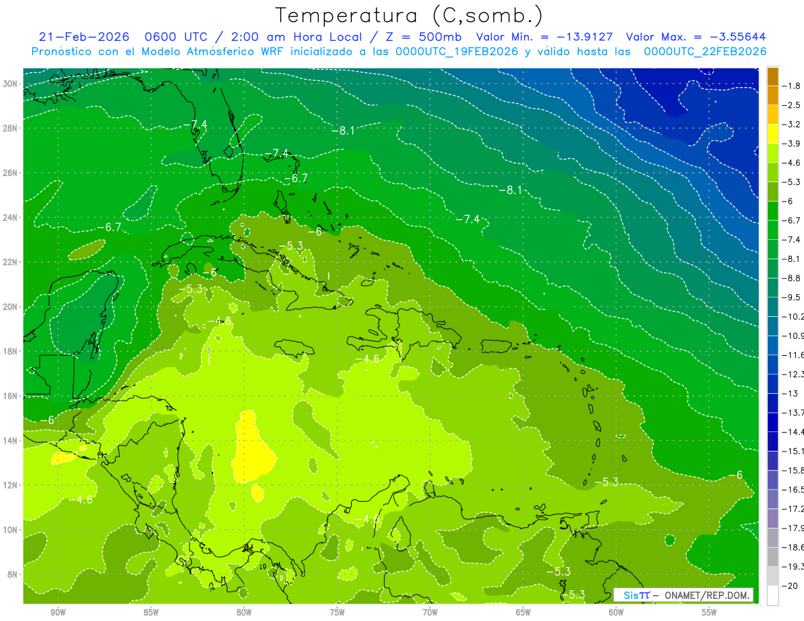804x621 pixels.
Task: Click the "Valor Max. = -3.55644" value
Action: click(696, 37)
